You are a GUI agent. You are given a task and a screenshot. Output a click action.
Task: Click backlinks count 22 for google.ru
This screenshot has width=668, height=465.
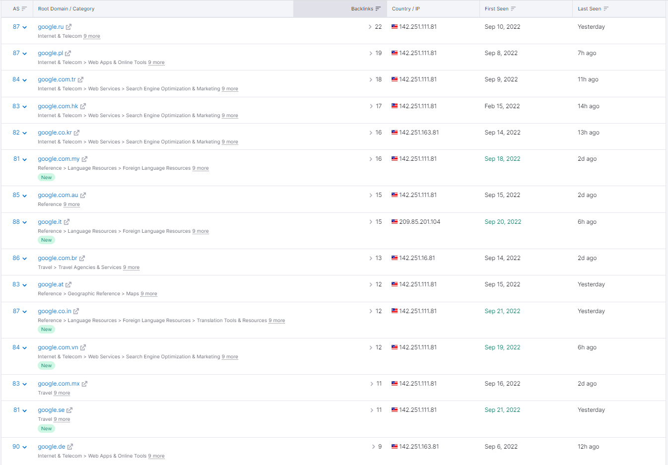click(x=379, y=27)
